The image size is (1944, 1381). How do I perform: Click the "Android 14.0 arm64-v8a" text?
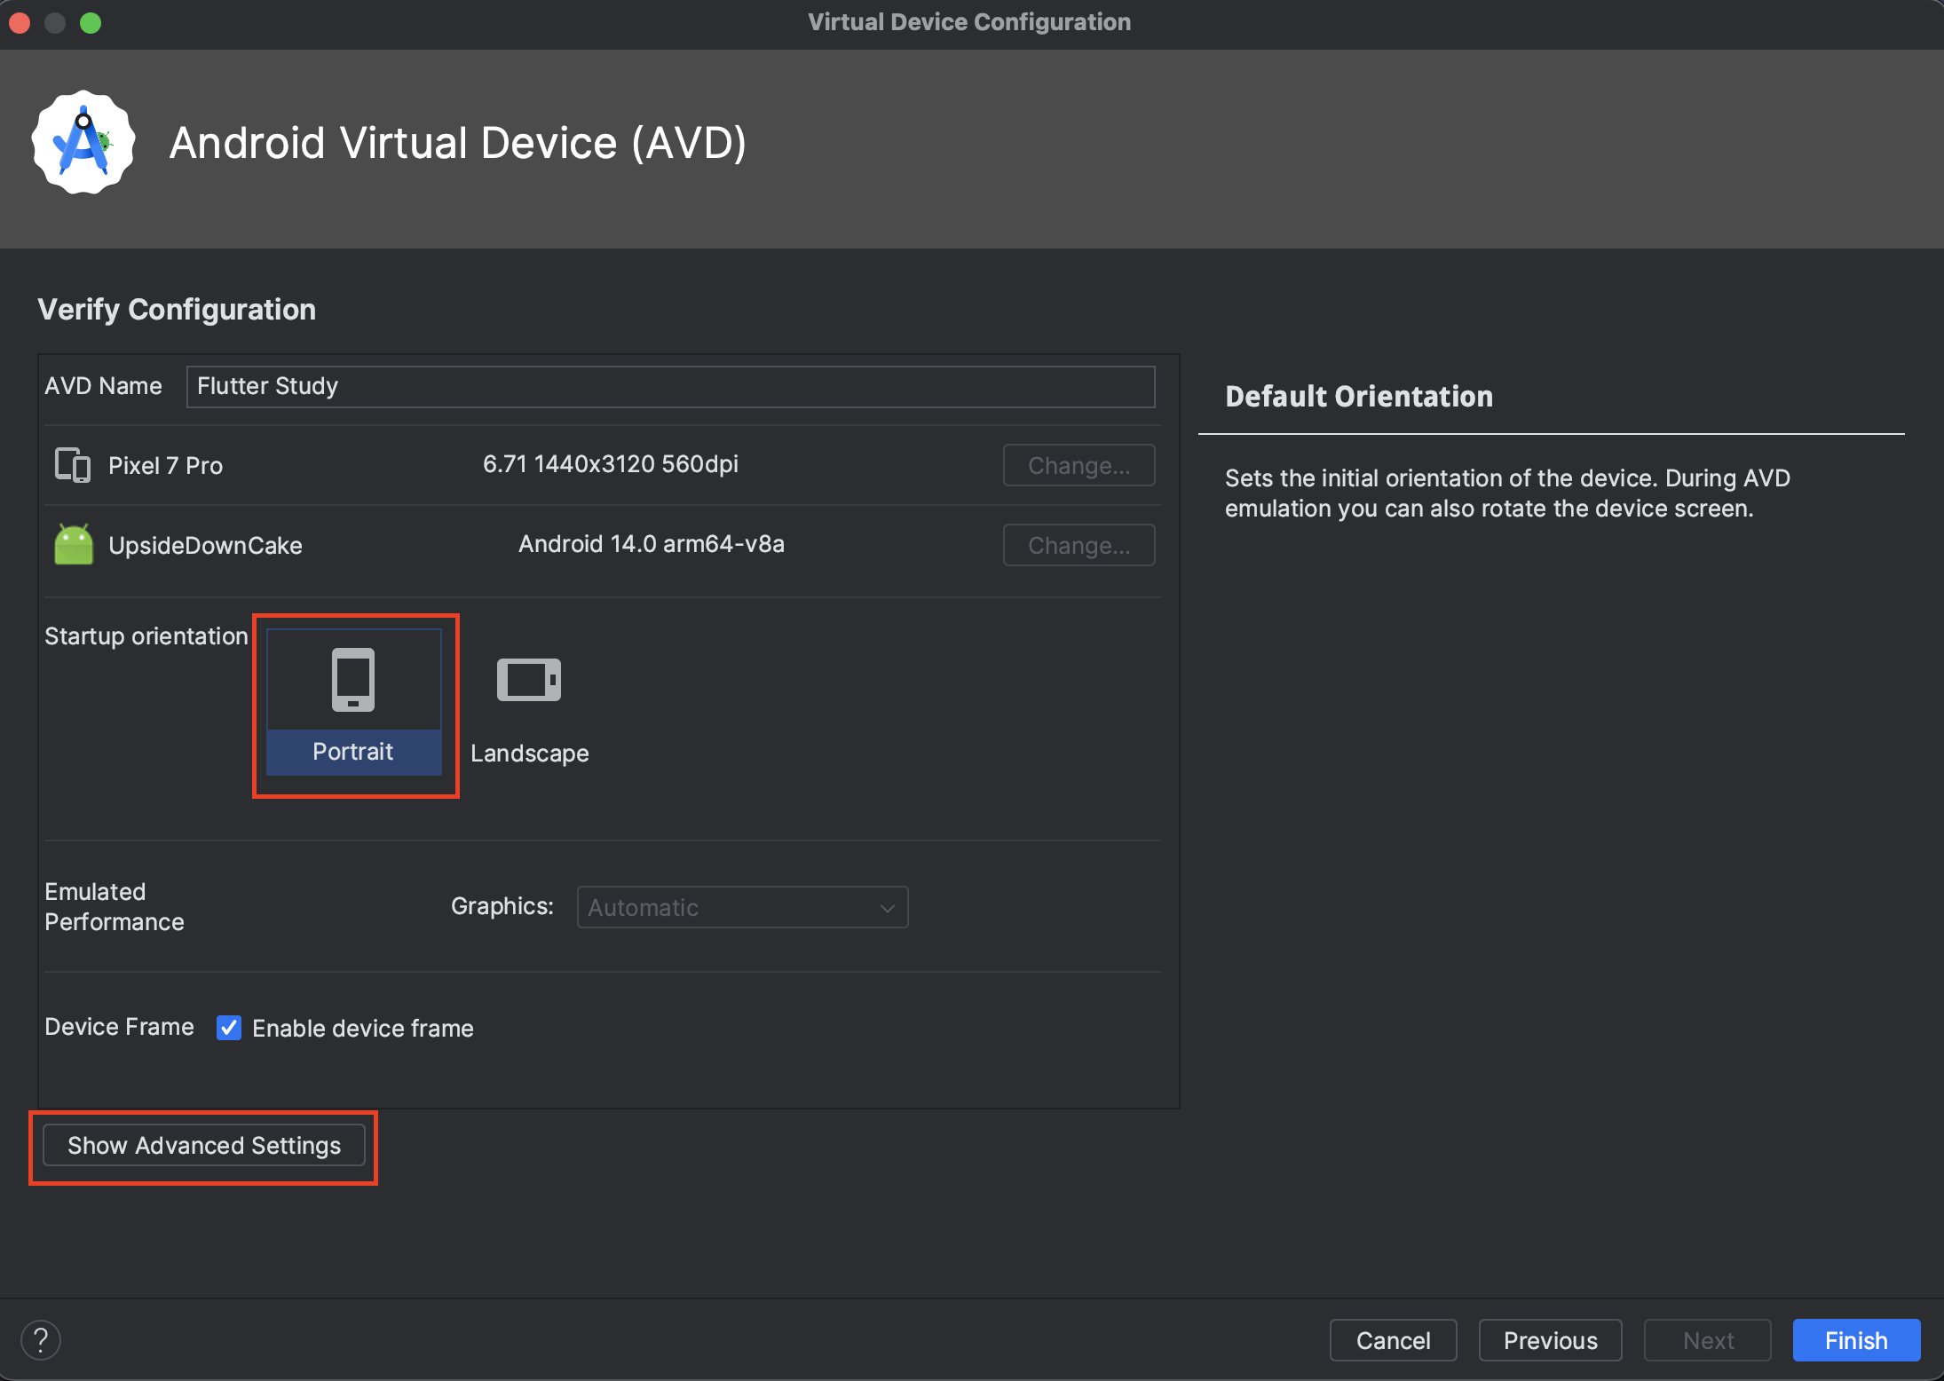(x=652, y=544)
